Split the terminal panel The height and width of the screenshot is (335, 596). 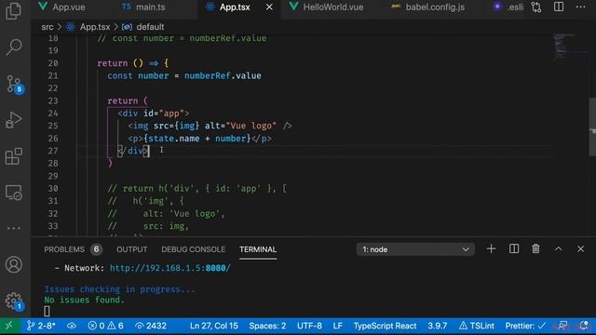[x=514, y=249]
